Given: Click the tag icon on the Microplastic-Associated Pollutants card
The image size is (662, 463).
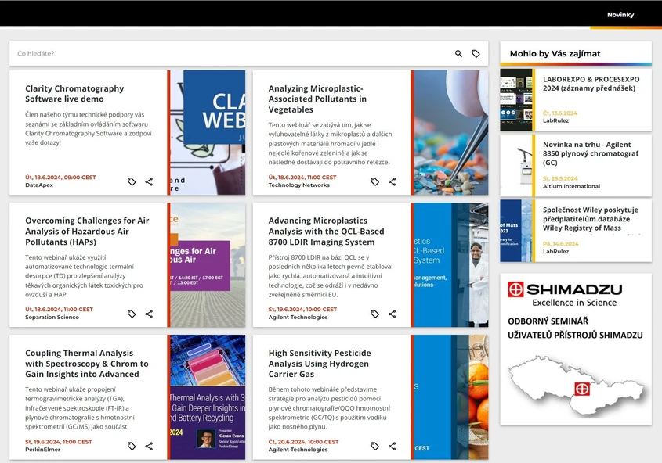Looking at the screenshot, I should 374,181.
